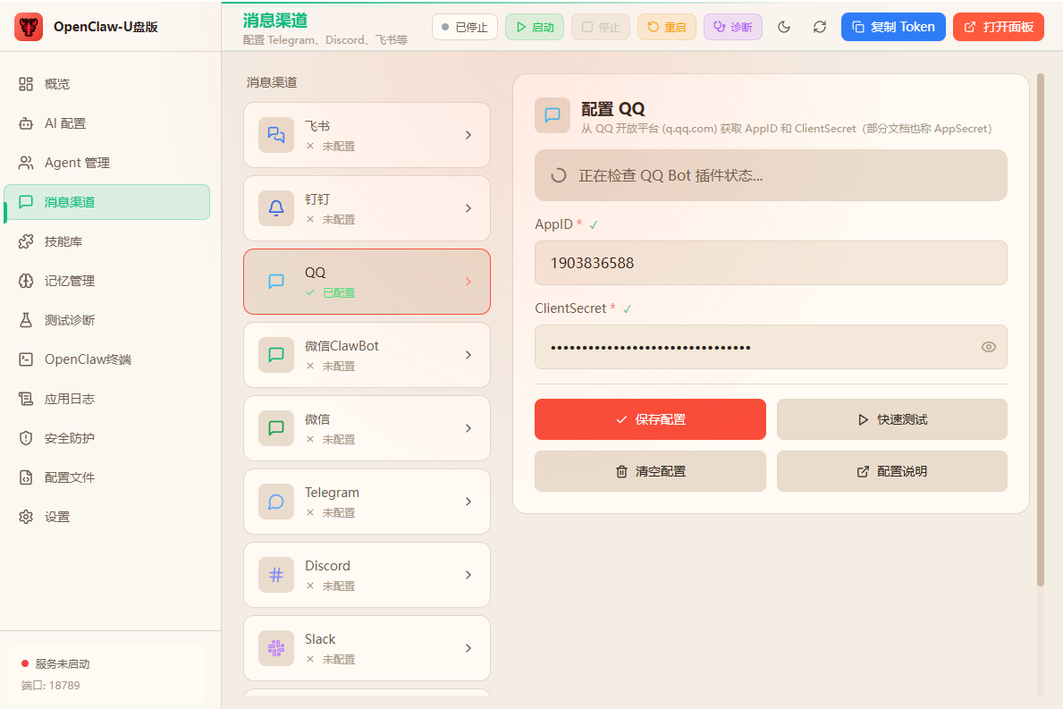The image size is (1063, 709).
Task: Click the QQ 已配置 status label
Action: pos(339,293)
